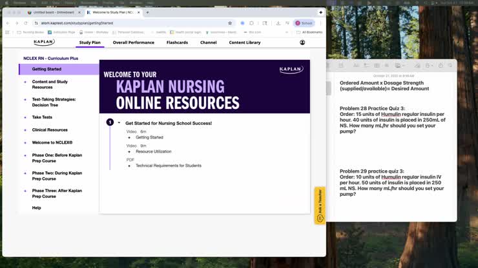Open the Chrome extensions puzzle icon
Screen dimensions: 478x268
(x=251, y=23)
